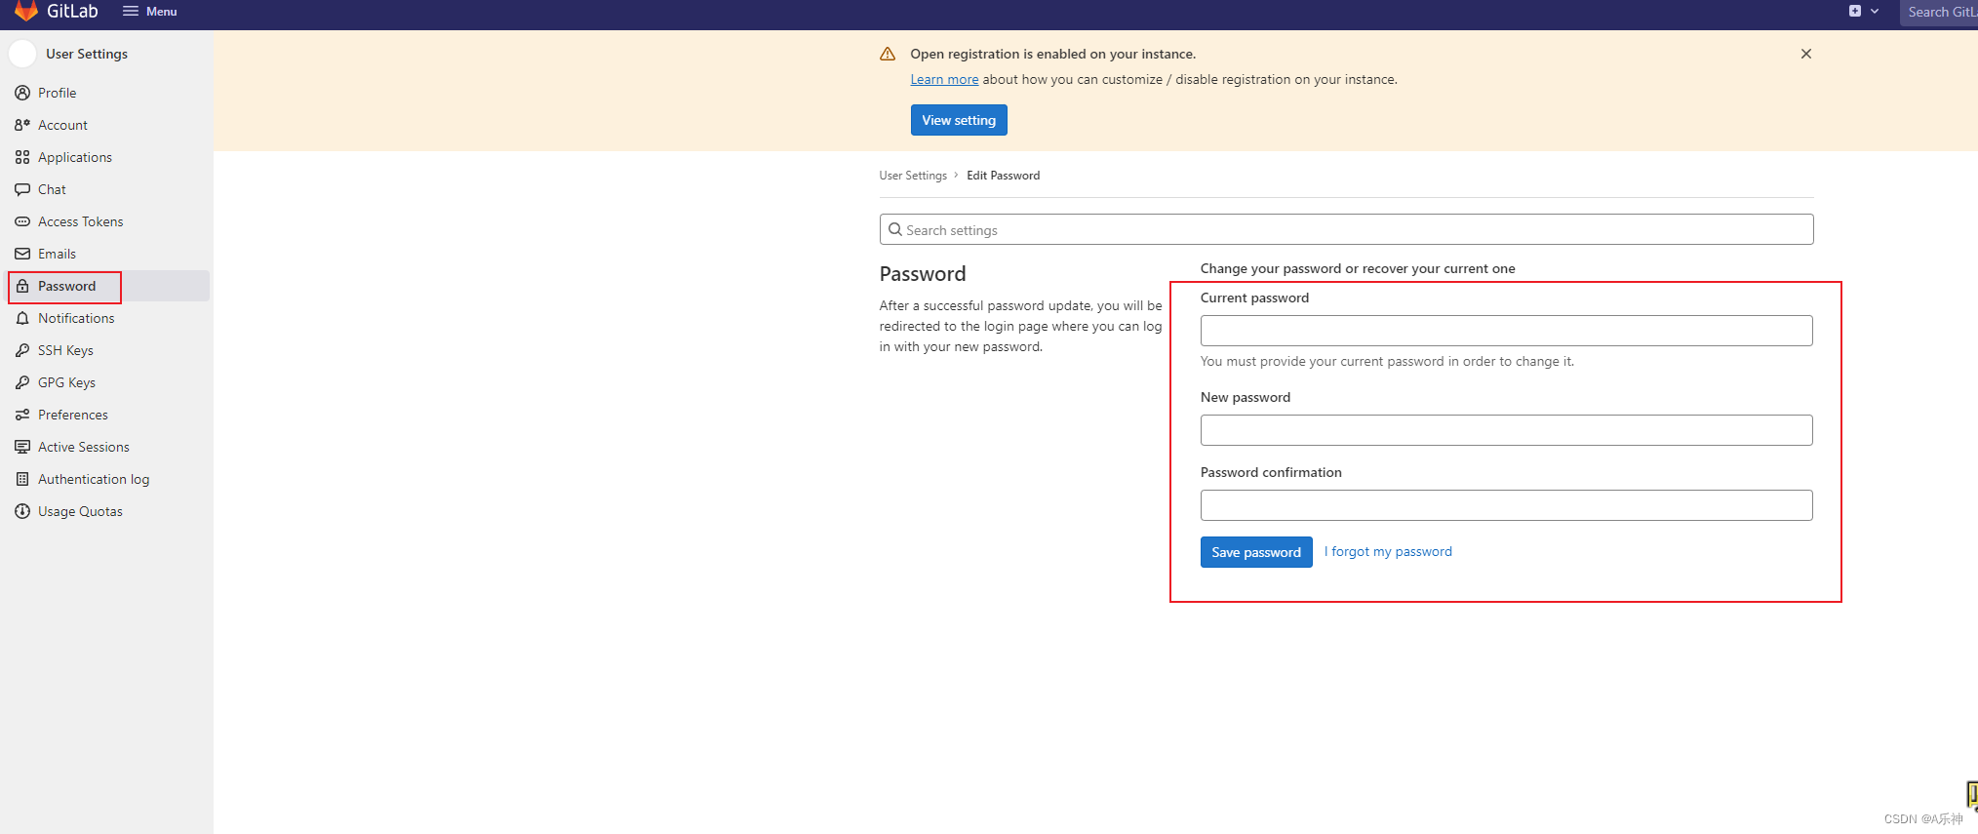Navigate to SSH Keys

pos(107,350)
